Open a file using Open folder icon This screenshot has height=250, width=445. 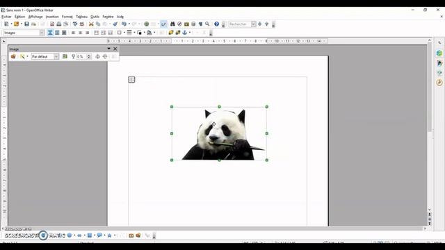click(17, 24)
